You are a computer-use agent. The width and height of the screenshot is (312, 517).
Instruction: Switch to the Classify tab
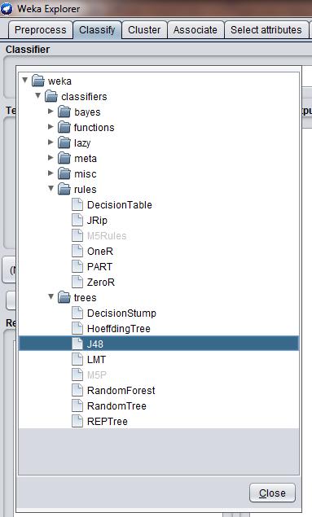click(x=97, y=30)
